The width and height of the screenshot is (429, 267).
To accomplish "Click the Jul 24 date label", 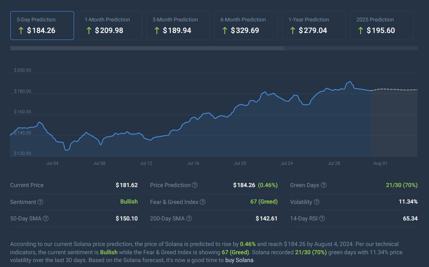I will point(287,163).
